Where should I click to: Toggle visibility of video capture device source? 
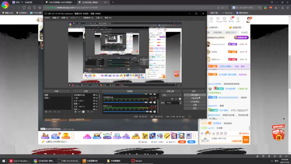pyautogui.click(x=94, y=95)
